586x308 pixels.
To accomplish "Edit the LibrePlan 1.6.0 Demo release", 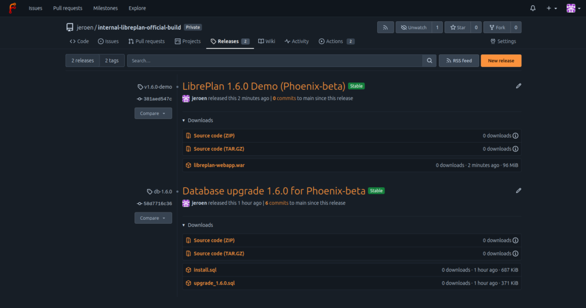I will pos(518,86).
